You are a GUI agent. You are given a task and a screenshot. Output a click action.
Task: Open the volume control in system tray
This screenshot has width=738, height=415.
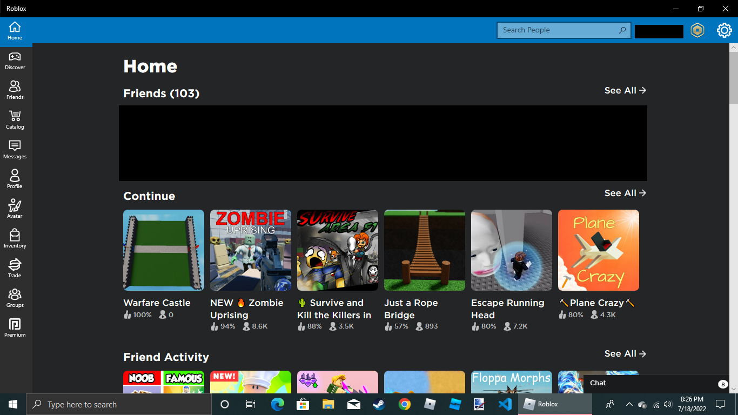[x=668, y=404]
